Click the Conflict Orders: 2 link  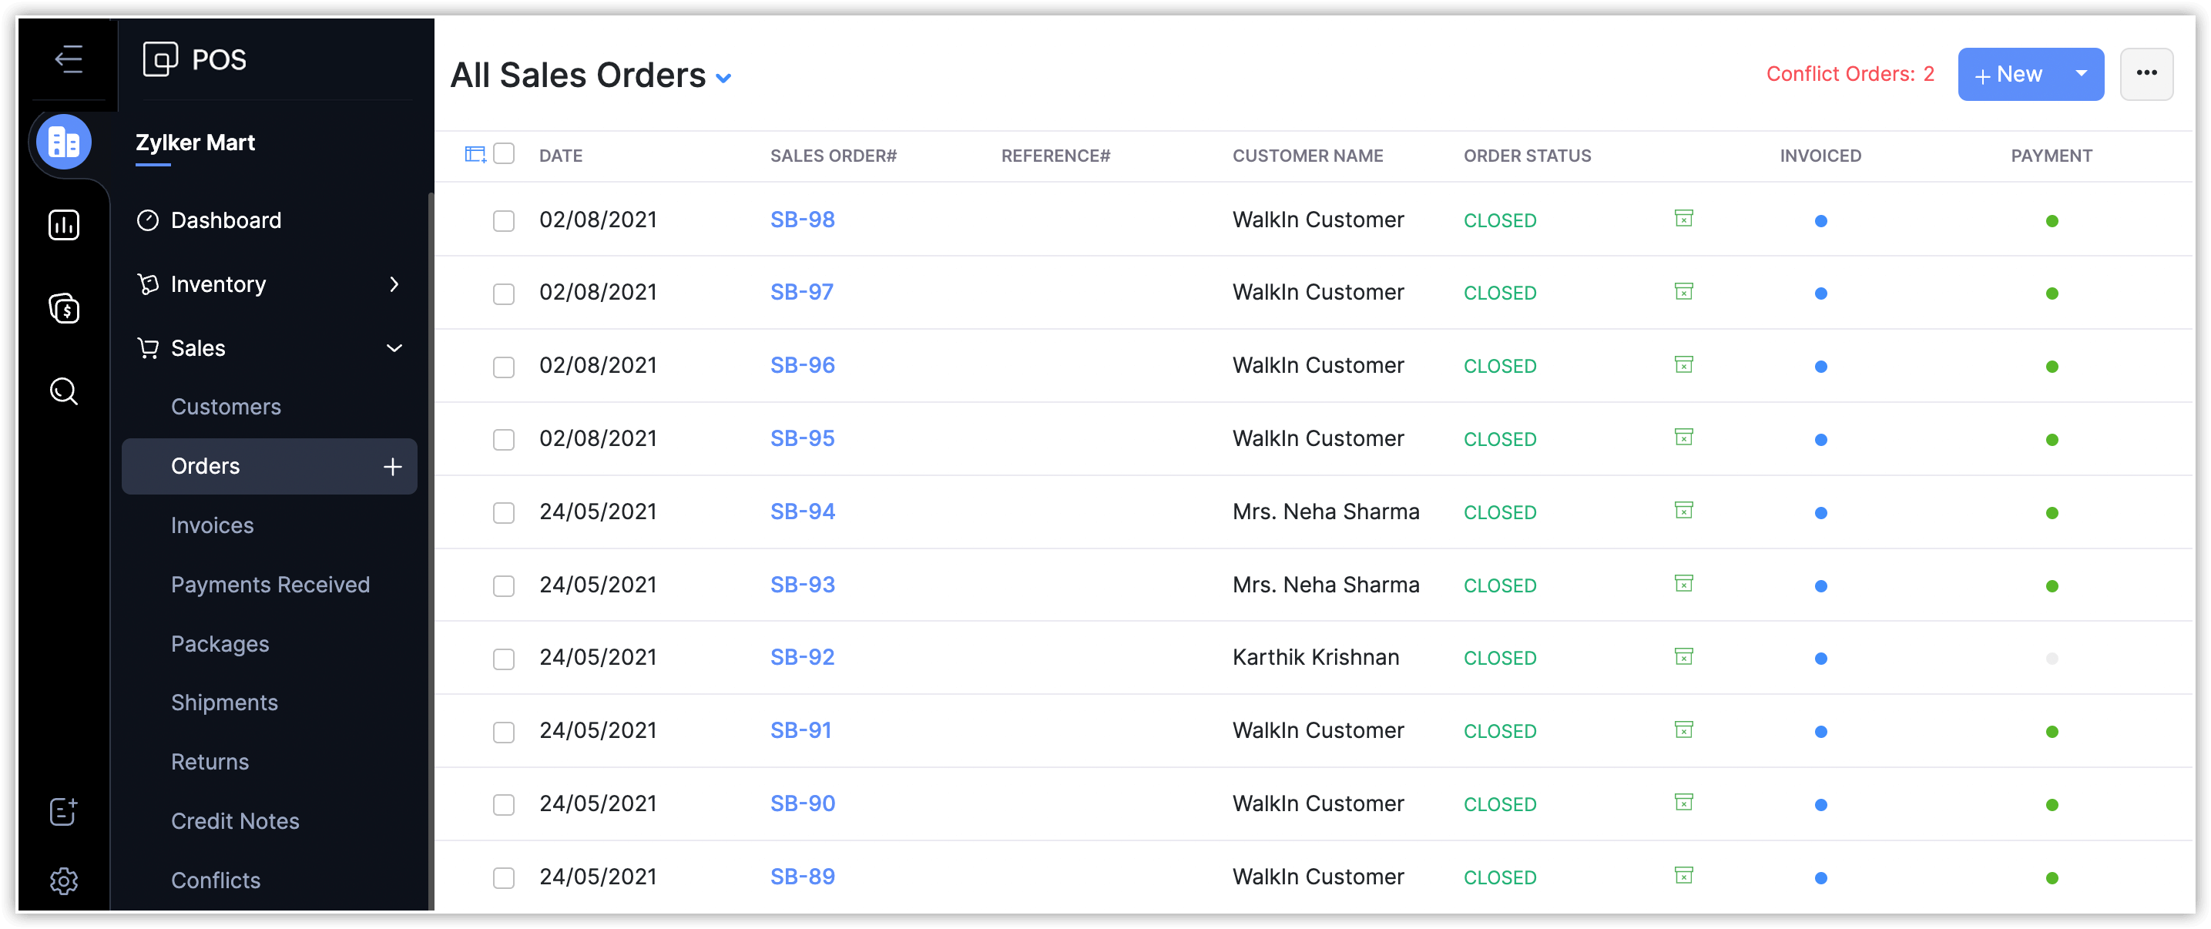(x=1850, y=74)
